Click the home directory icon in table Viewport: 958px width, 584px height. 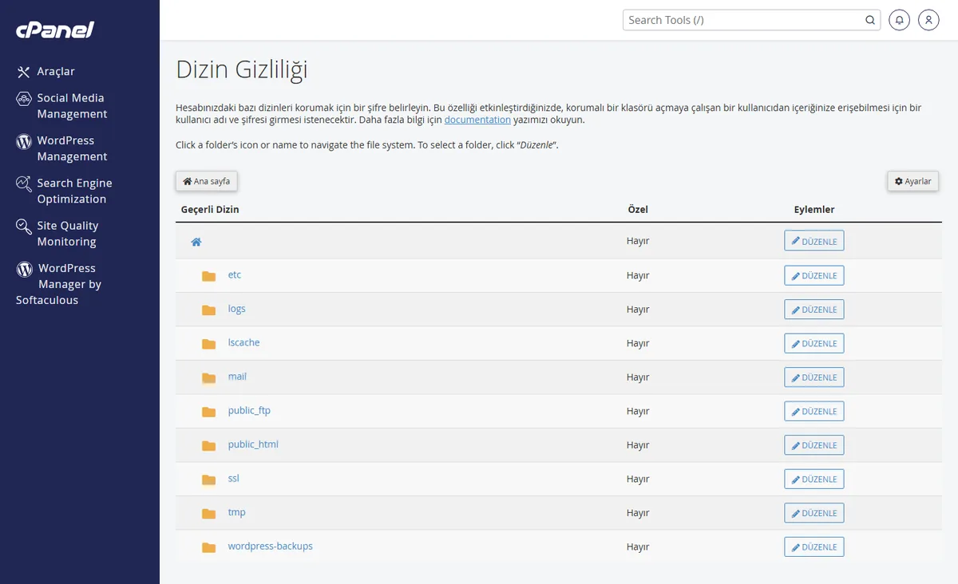tap(196, 241)
